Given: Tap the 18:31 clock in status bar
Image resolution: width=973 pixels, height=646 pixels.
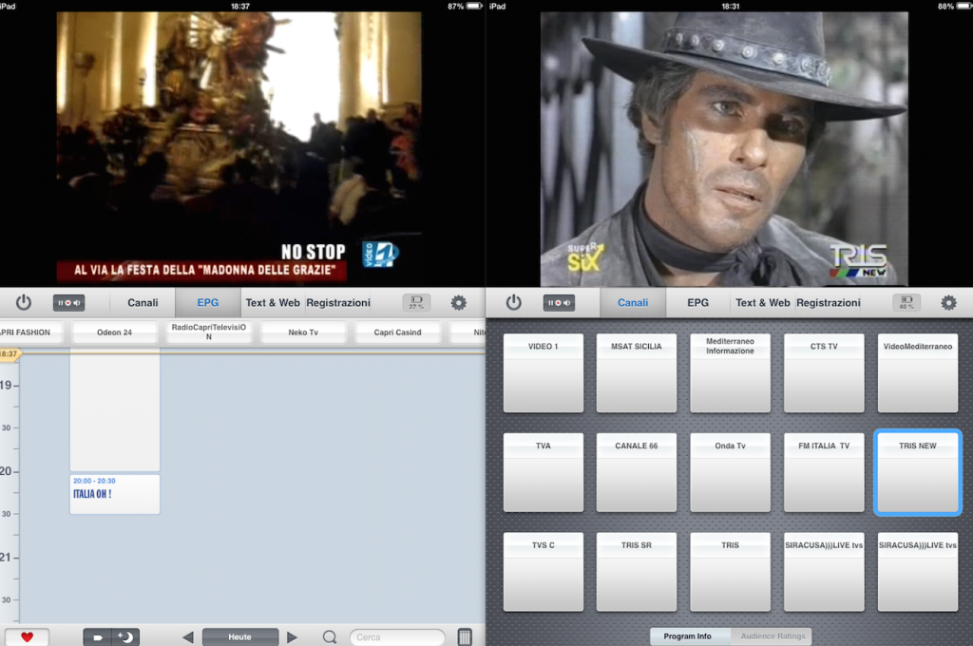Looking at the screenshot, I should [x=731, y=7].
